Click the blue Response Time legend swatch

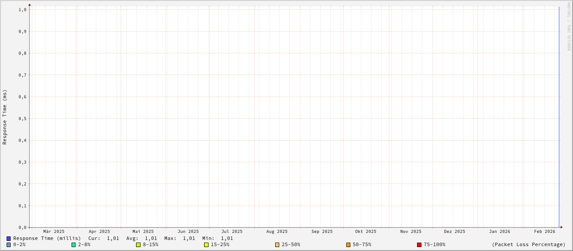pyautogui.click(x=8, y=239)
